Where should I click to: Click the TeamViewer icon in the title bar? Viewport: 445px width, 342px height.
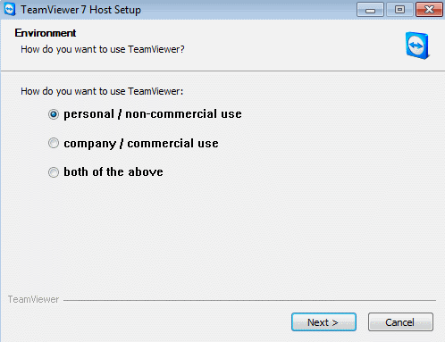10,9
